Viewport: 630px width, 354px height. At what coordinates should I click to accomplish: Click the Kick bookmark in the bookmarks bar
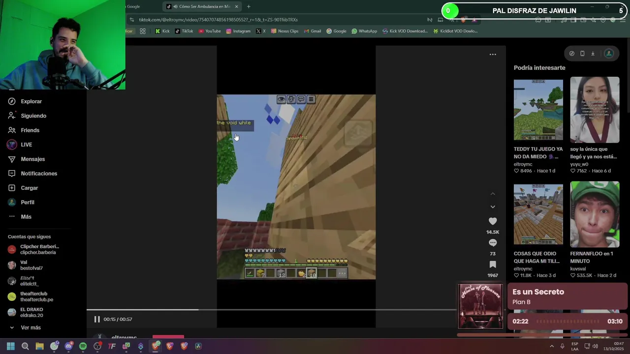(x=162, y=31)
